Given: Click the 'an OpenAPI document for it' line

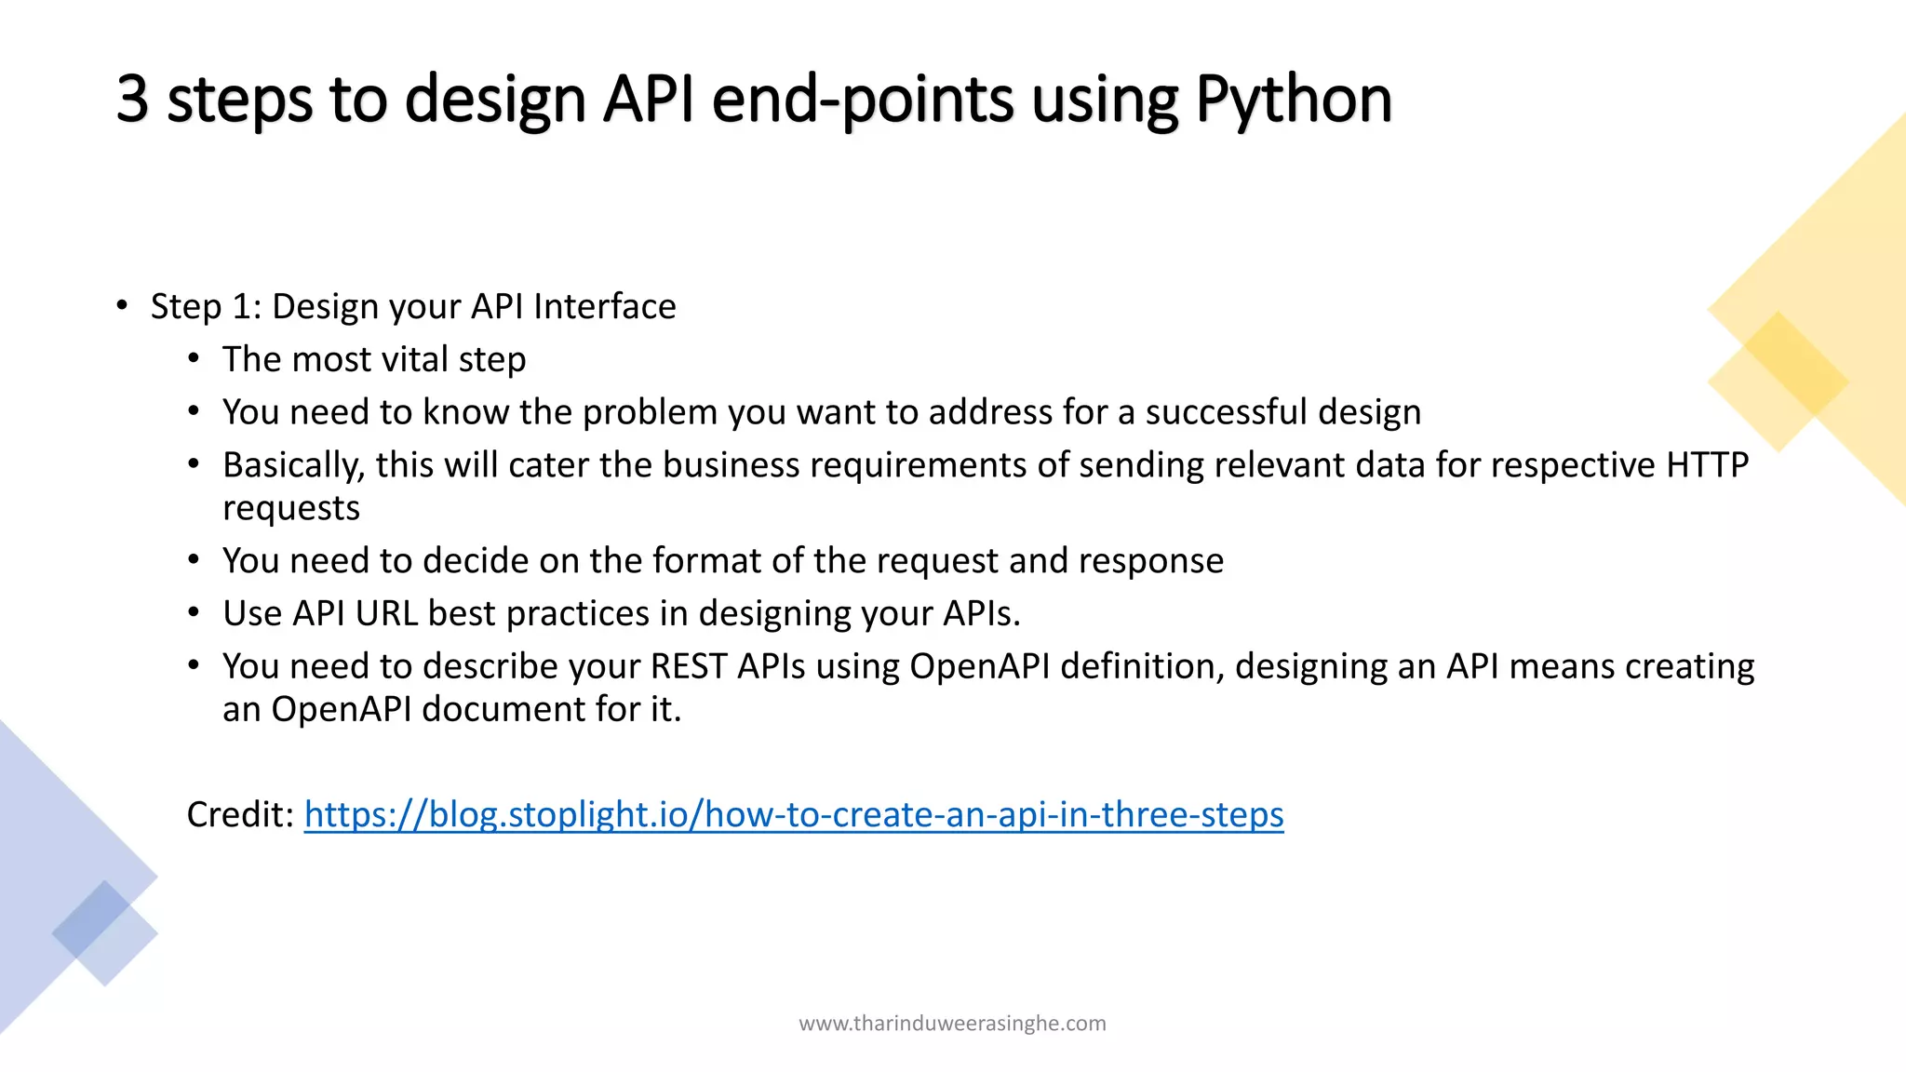Looking at the screenshot, I should click(x=451, y=709).
